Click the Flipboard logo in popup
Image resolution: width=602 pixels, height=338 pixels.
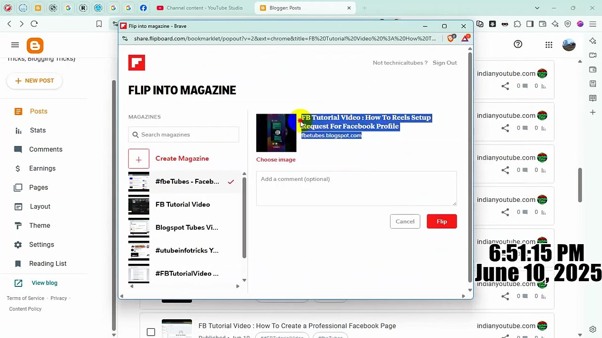coord(136,62)
